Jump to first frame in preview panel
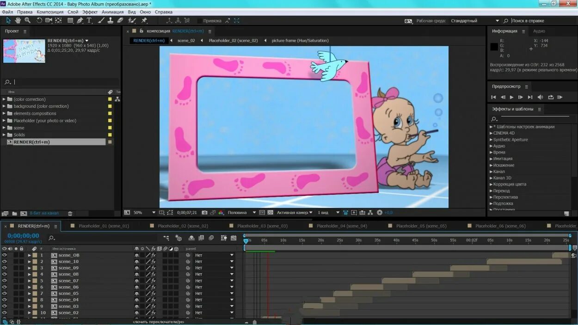 (493, 97)
